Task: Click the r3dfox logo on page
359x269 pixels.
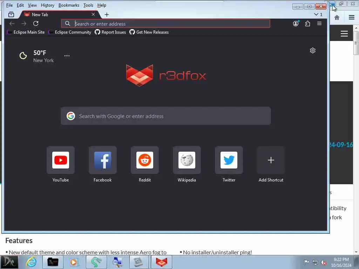Action: (x=166, y=76)
